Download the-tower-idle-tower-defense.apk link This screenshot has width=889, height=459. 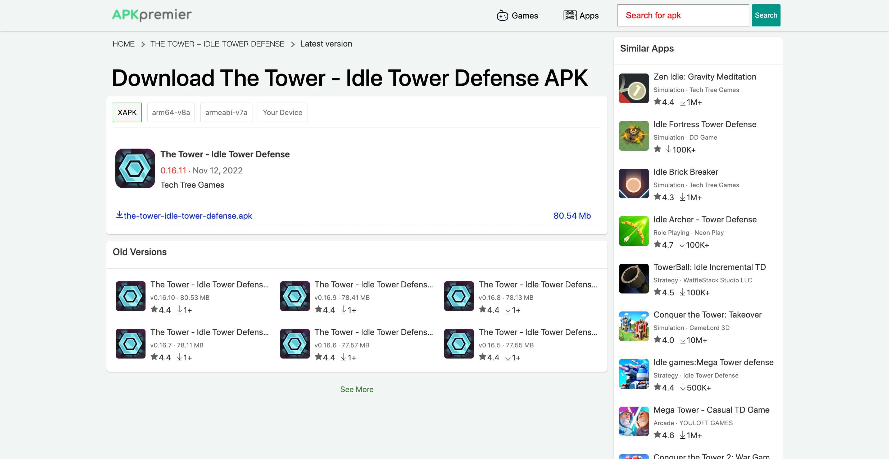pyautogui.click(x=188, y=216)
